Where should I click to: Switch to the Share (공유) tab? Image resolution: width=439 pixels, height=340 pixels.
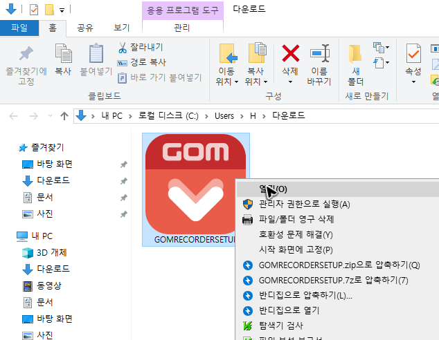[x=85, y=28]
